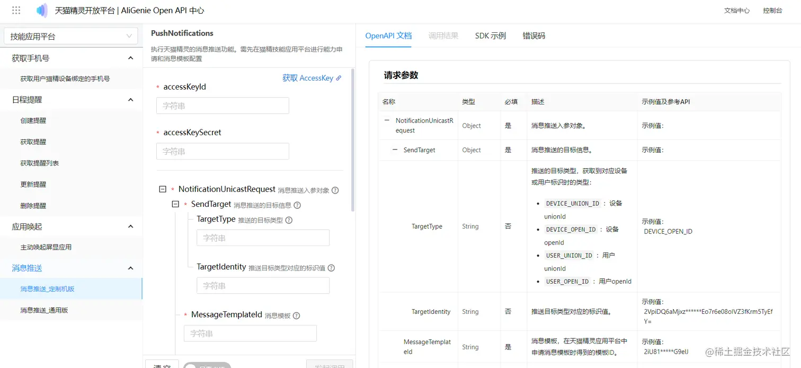
Task: Focus the TargetType input field
Action: 263,238
